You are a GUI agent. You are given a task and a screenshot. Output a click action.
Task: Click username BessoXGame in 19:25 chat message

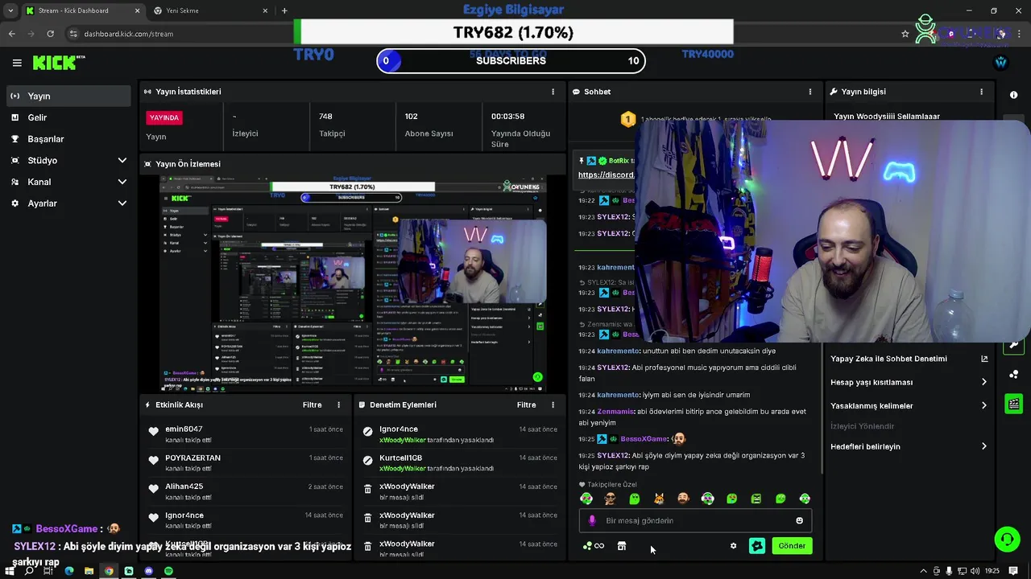(644, 439)
